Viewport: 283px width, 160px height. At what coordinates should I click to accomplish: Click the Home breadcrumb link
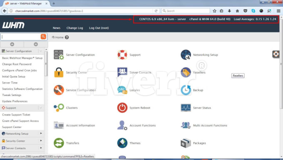pos(59,37)
